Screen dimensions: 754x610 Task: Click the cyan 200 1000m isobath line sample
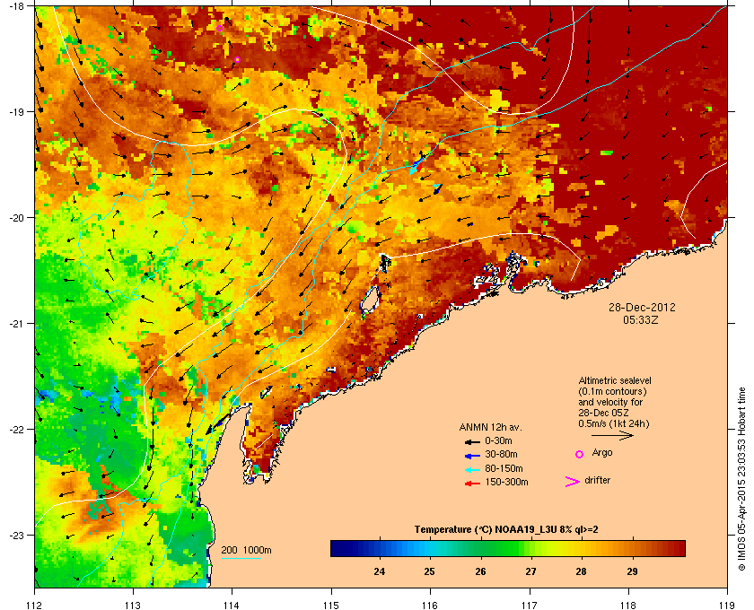click(241, 558)
